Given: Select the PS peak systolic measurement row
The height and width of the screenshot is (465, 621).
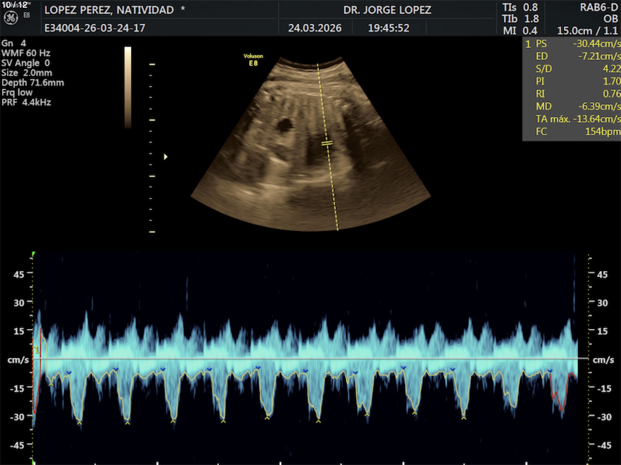Looking at the screenshot, I should click(572, 44).
